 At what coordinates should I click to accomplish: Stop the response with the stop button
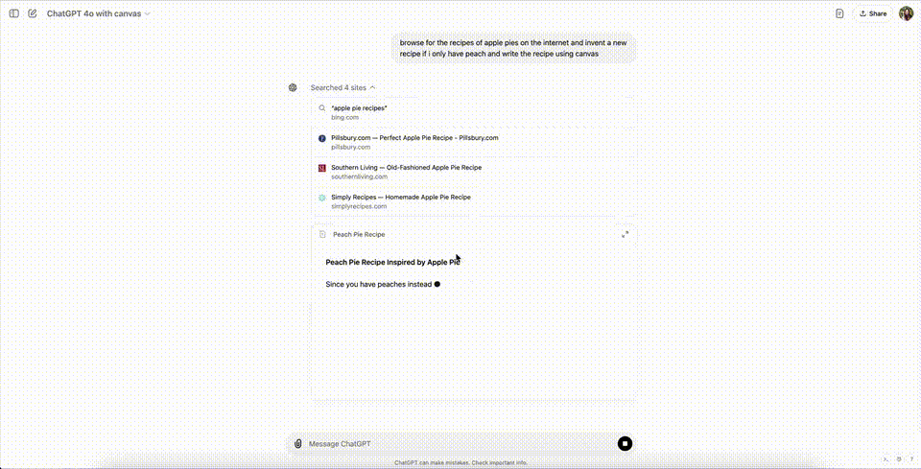click(625, 444)
